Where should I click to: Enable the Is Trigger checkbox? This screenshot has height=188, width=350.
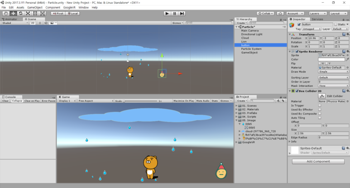[320, 106]
